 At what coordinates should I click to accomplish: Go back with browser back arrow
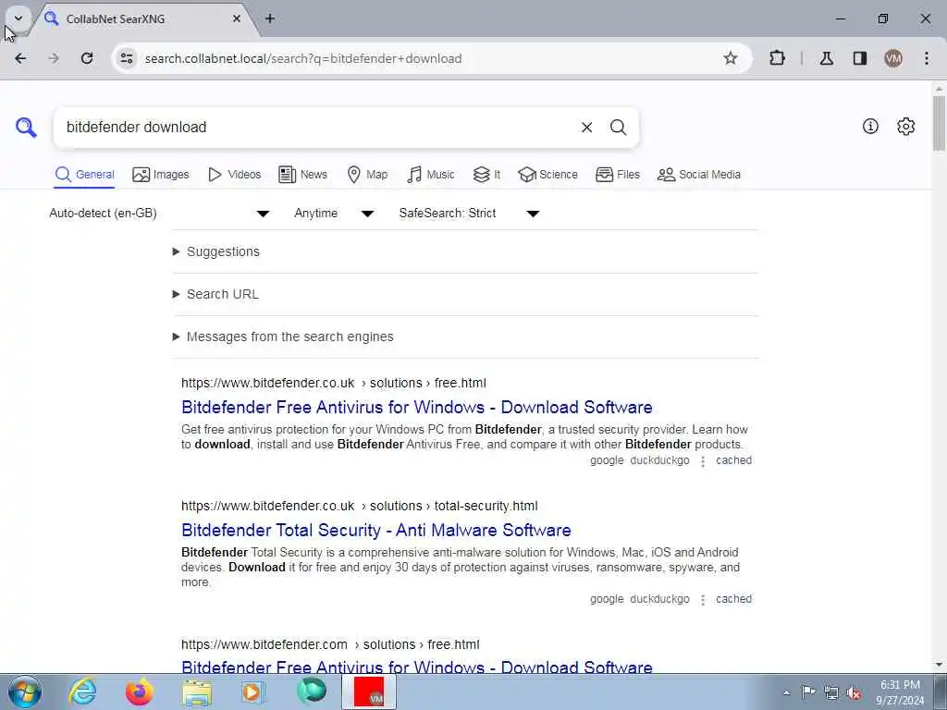(20, 58)
